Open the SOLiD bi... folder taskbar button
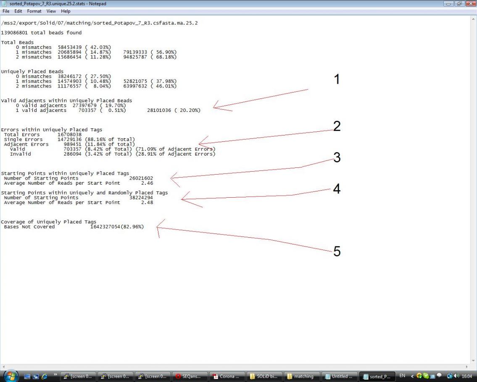The image size is (477, 382). pyautogui.click(x=264, y=377)
